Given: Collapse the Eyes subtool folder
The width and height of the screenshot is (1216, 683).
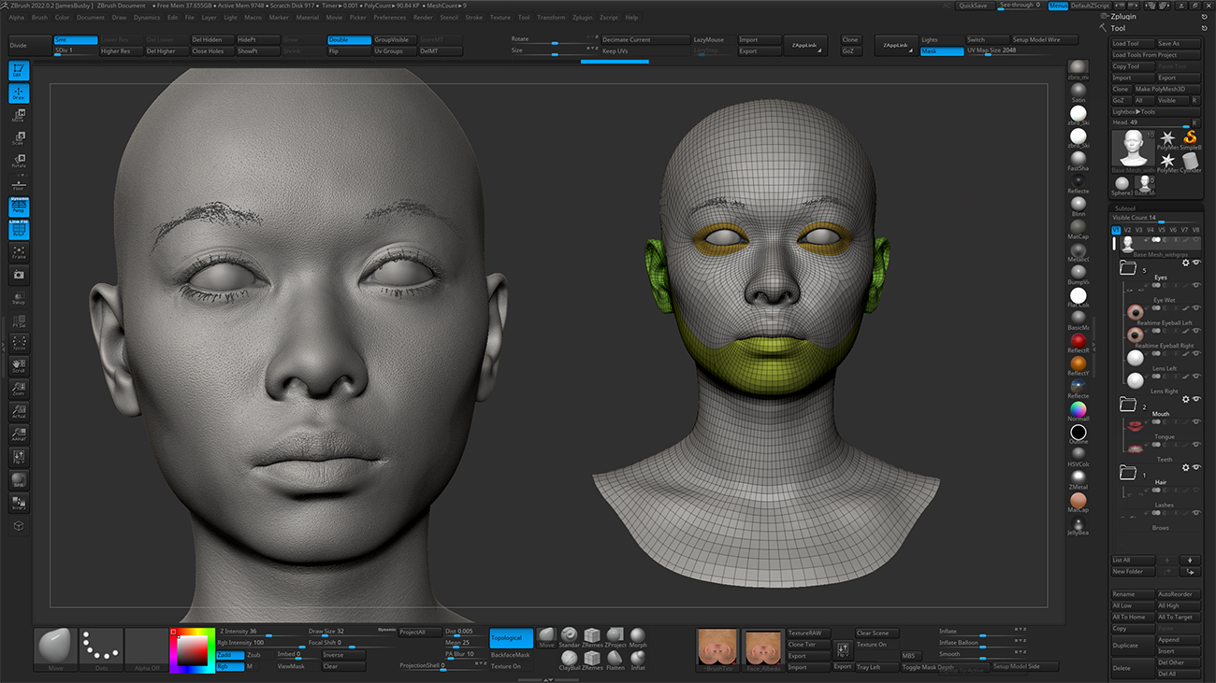Looking at the screenshot, I should [x=1128, y=269].
